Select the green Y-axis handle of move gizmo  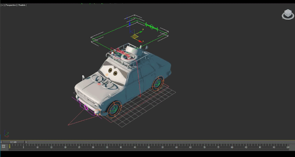(x=141, y=31)
